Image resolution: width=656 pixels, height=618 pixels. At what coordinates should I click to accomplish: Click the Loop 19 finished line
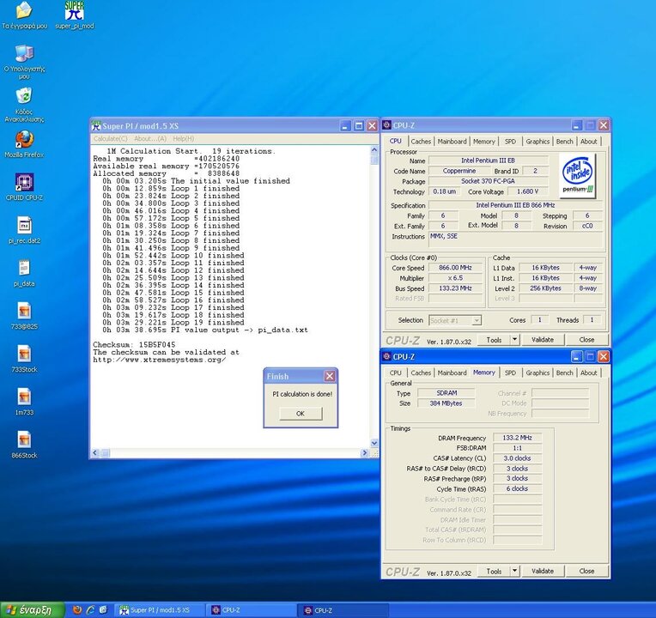(173, 323)
